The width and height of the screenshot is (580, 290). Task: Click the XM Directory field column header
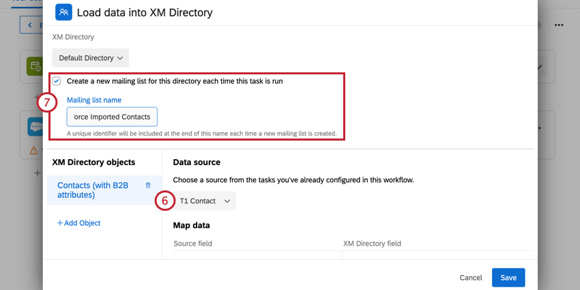[372, 244]
